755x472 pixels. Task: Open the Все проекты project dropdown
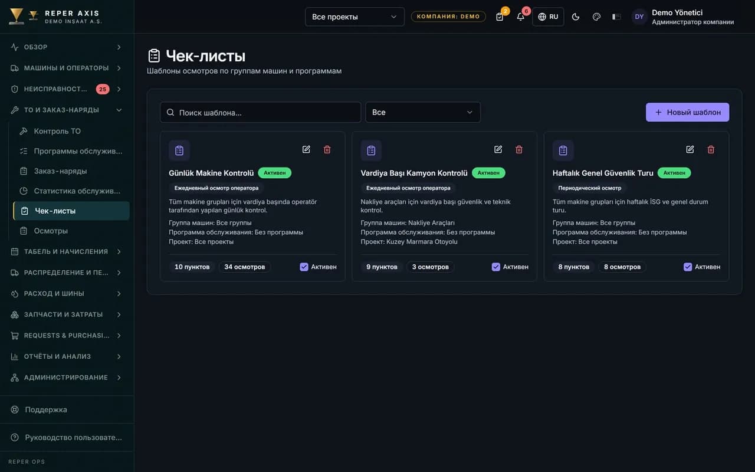coord(354,17)
